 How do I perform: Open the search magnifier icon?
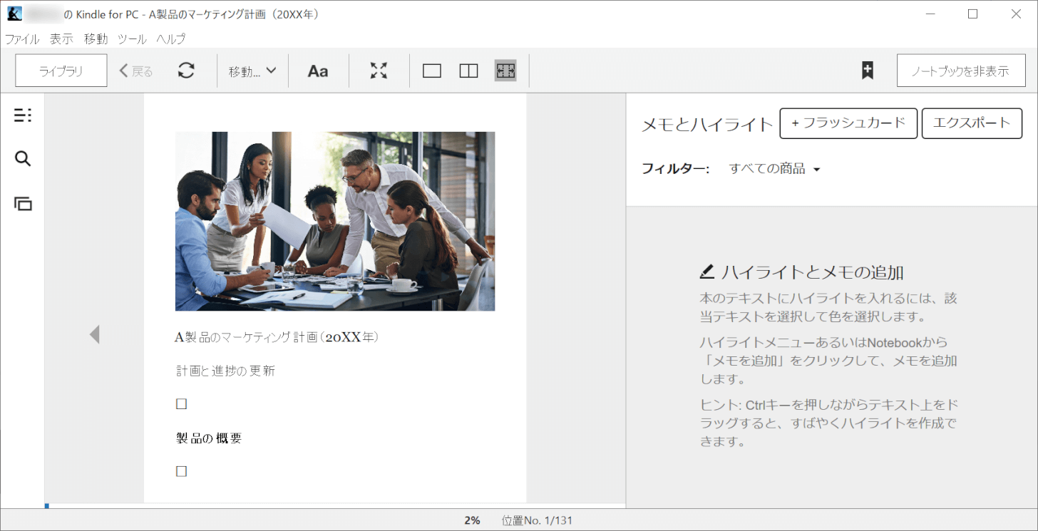(23, 159)
